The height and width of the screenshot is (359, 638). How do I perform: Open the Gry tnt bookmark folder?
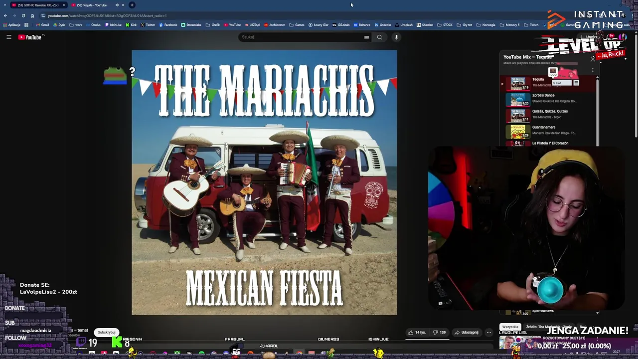pos(465,25)
